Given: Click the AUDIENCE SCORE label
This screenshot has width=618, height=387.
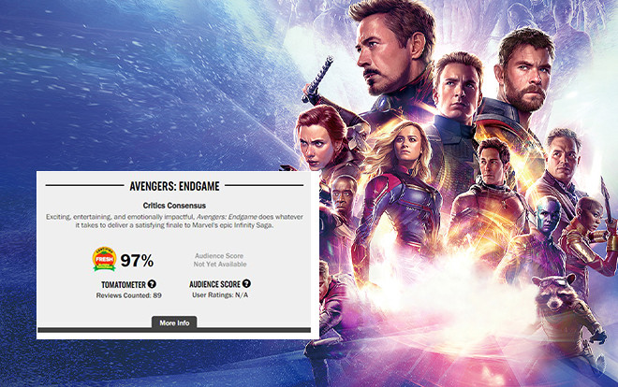Looking at the screenshot, I should (214, 284).
